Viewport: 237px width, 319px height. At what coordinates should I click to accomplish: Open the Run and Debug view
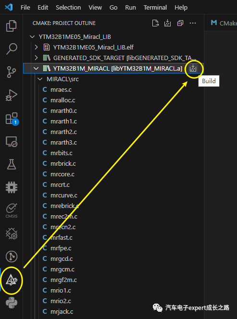coord(12,95)
